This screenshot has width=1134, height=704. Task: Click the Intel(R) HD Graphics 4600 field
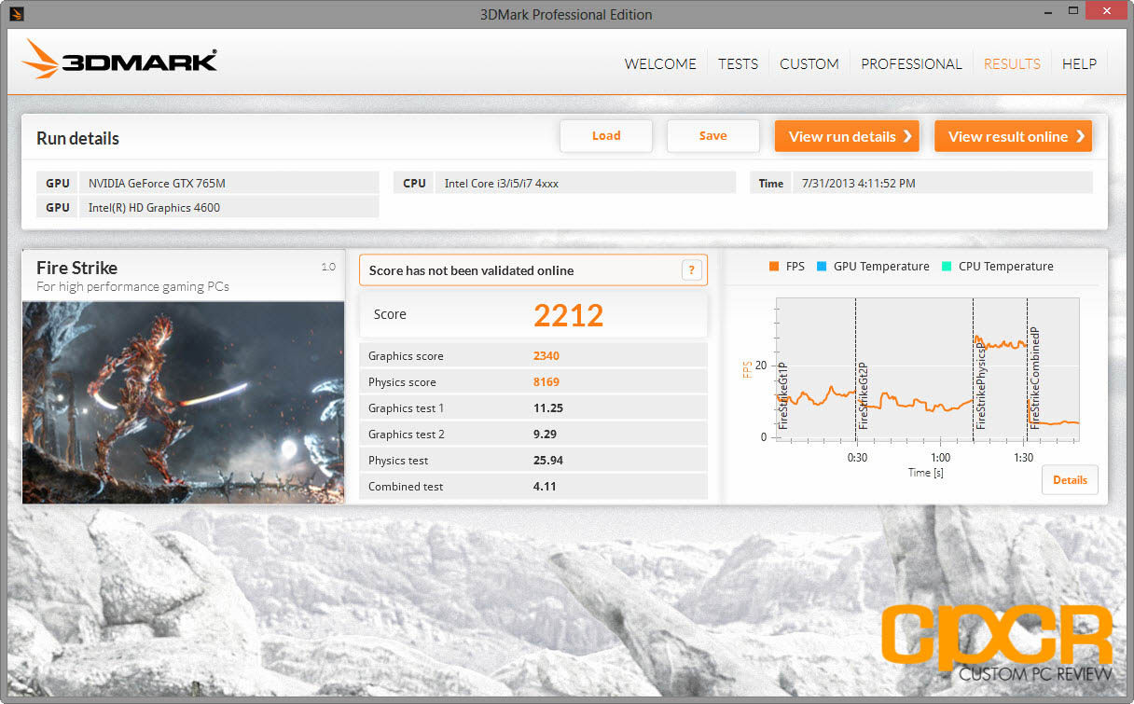(228, 207)
